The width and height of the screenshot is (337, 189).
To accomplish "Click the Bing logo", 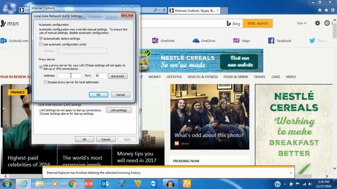I will pyautogui.click(x=233, y=24).
